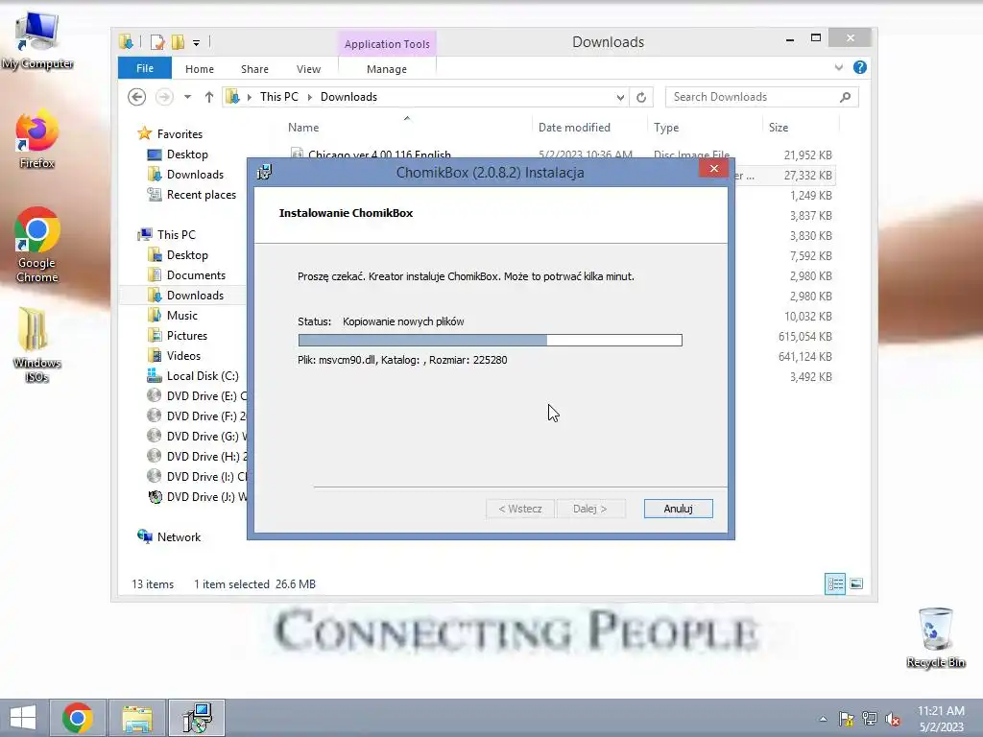Viewport: 983px width, 737px height.
Task: Open the Windows ISOs folder icon
Action: pos(36,345)
